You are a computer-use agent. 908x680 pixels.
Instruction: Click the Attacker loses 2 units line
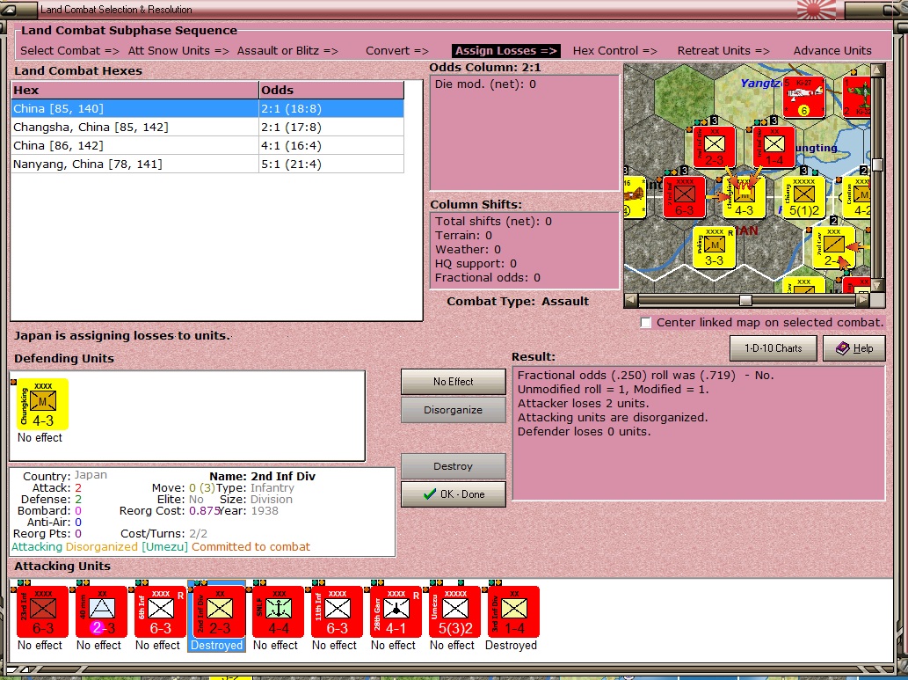point(583,404)
